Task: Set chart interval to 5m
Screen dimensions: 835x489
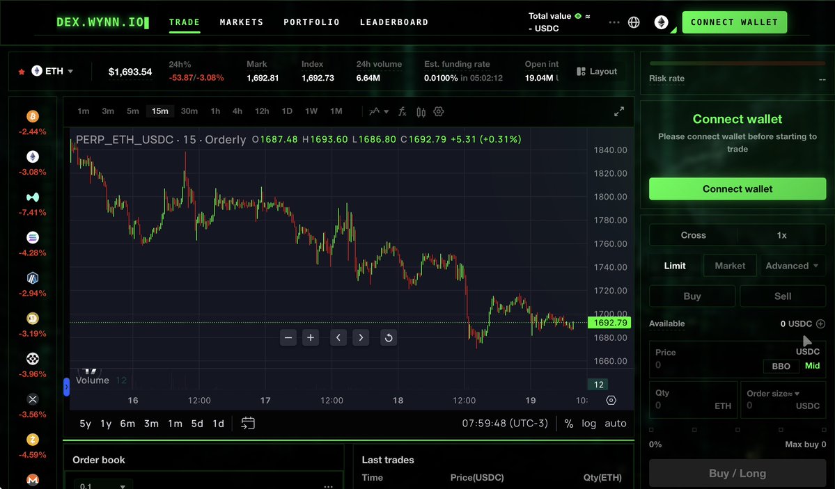Action: coord(132,111)
